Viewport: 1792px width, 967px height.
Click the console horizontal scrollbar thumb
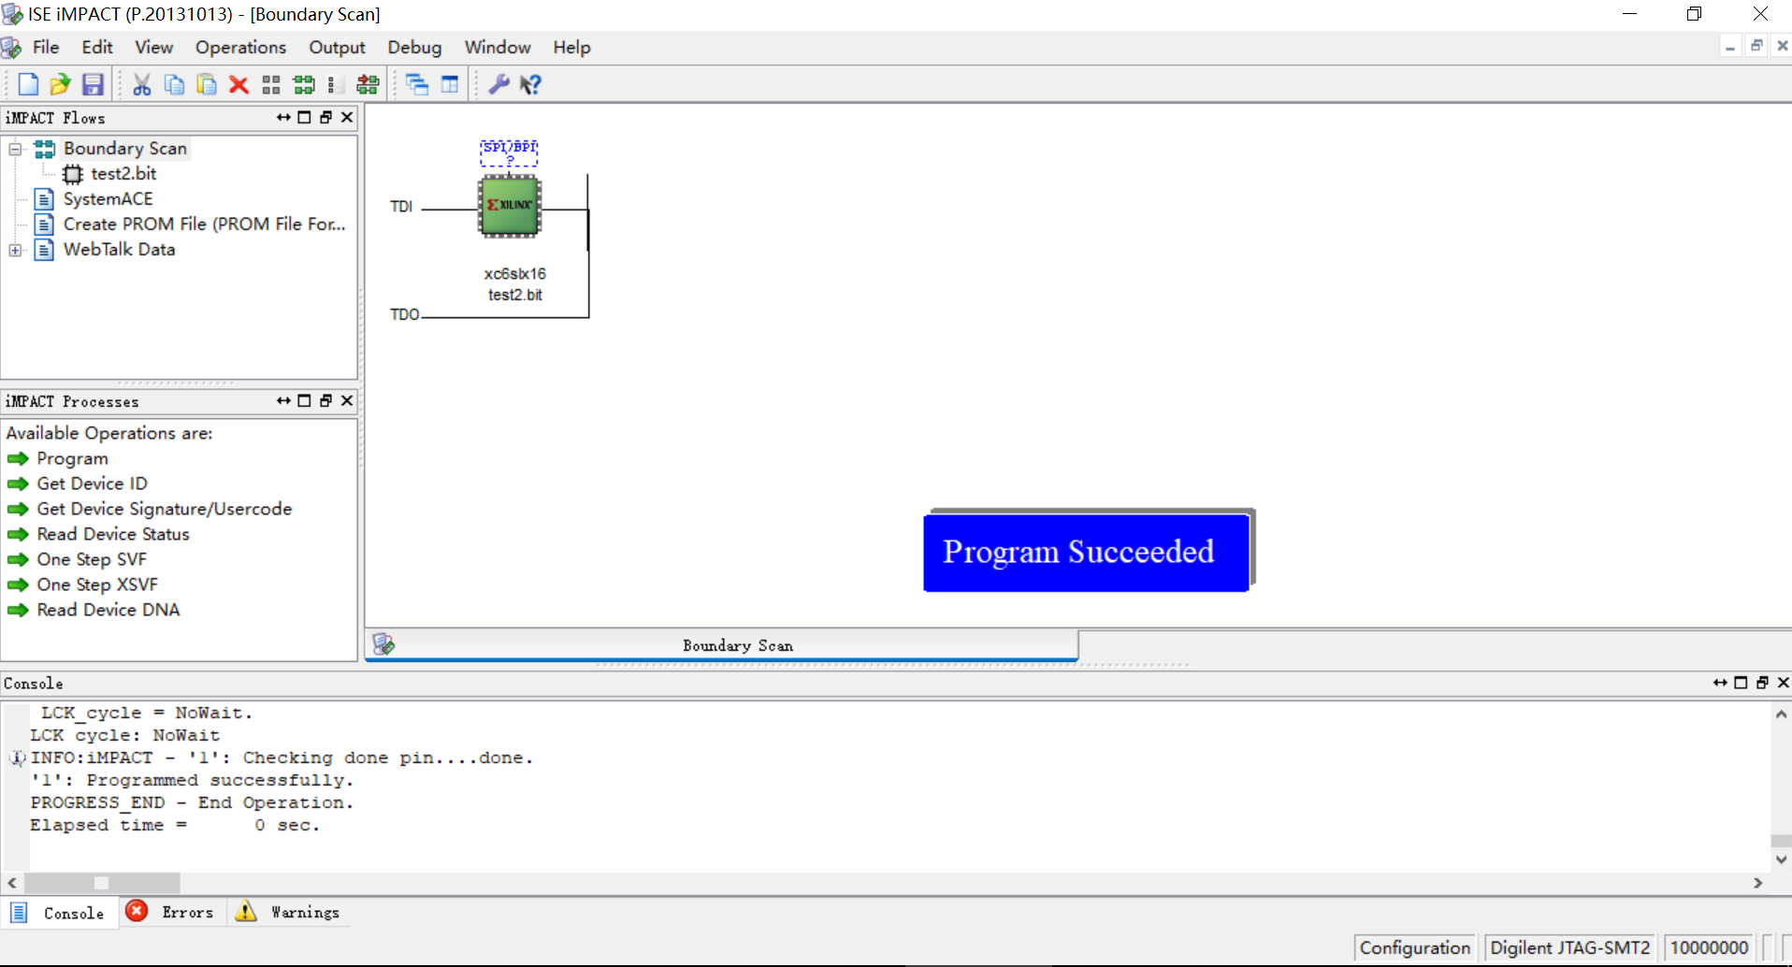tap(103, 883)
